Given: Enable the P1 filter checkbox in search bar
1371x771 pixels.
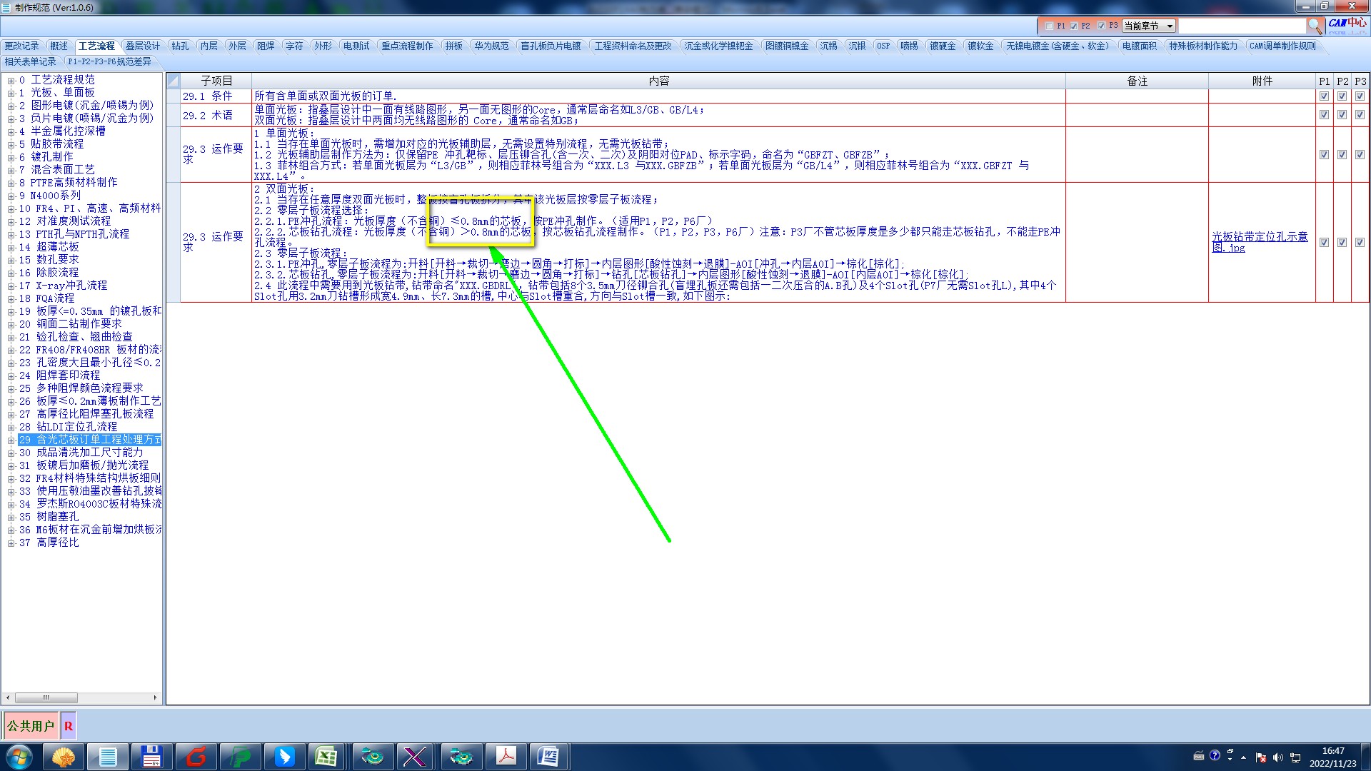Looking at the screenshot, I should [x=1049, y=26].
